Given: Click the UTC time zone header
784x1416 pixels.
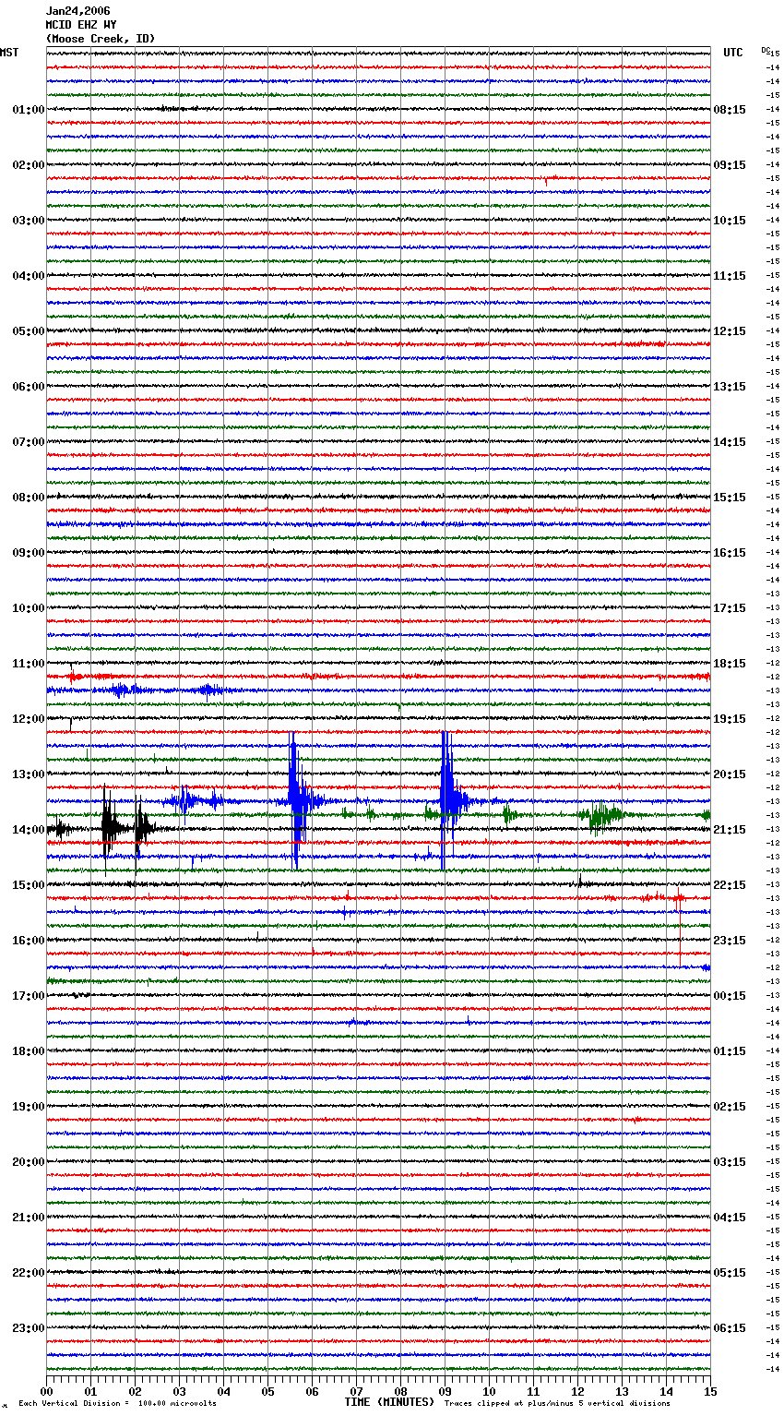Looking at the screenshot, I should point(733,53).
